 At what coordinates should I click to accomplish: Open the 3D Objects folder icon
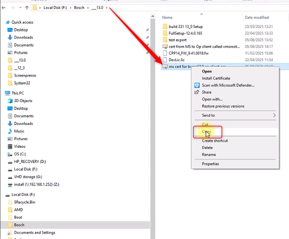10,101
